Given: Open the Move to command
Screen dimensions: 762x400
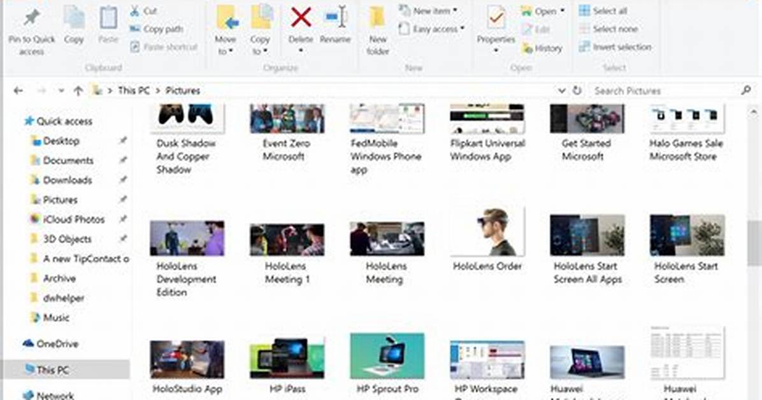Looking at the screenshot, I should (x=226, y=29).
